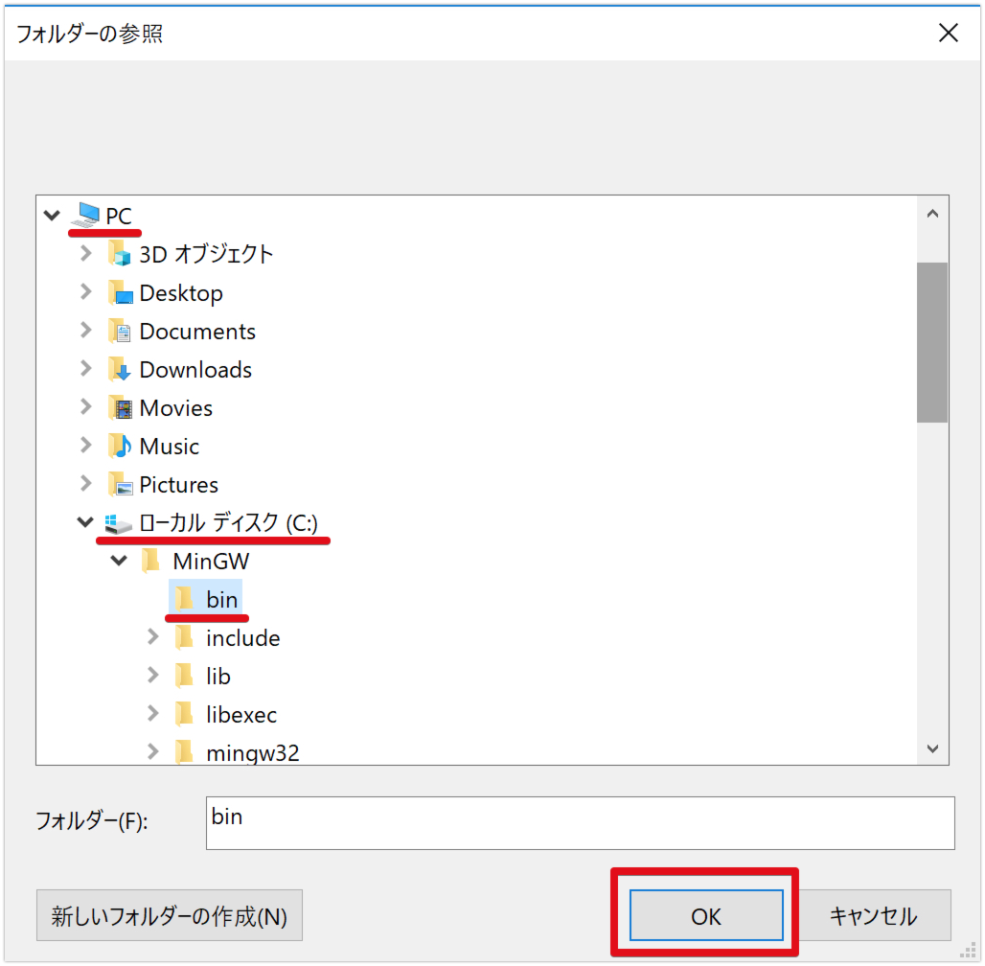985x966 pixels.
Task: Click the MinGW folder icon
Action: click(x=151, y=561)
